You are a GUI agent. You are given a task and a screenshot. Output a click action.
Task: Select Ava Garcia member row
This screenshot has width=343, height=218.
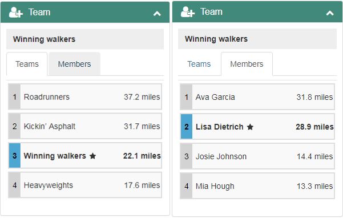click(x=257, y=97)
